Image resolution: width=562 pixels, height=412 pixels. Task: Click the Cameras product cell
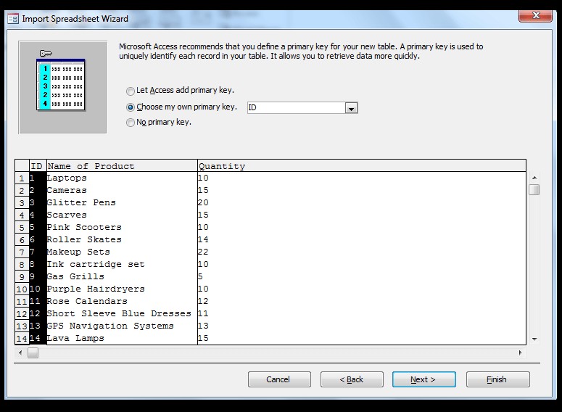tap(122, 190)
